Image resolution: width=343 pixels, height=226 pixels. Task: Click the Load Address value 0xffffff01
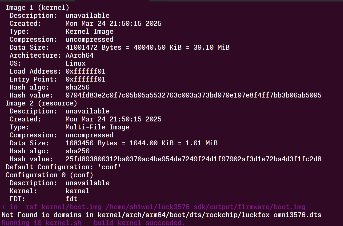[86, 71]
